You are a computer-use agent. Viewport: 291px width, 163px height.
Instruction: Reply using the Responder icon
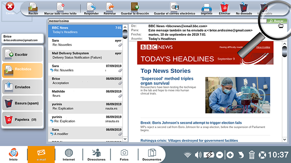pyautogui.click(x=91, y=8)
